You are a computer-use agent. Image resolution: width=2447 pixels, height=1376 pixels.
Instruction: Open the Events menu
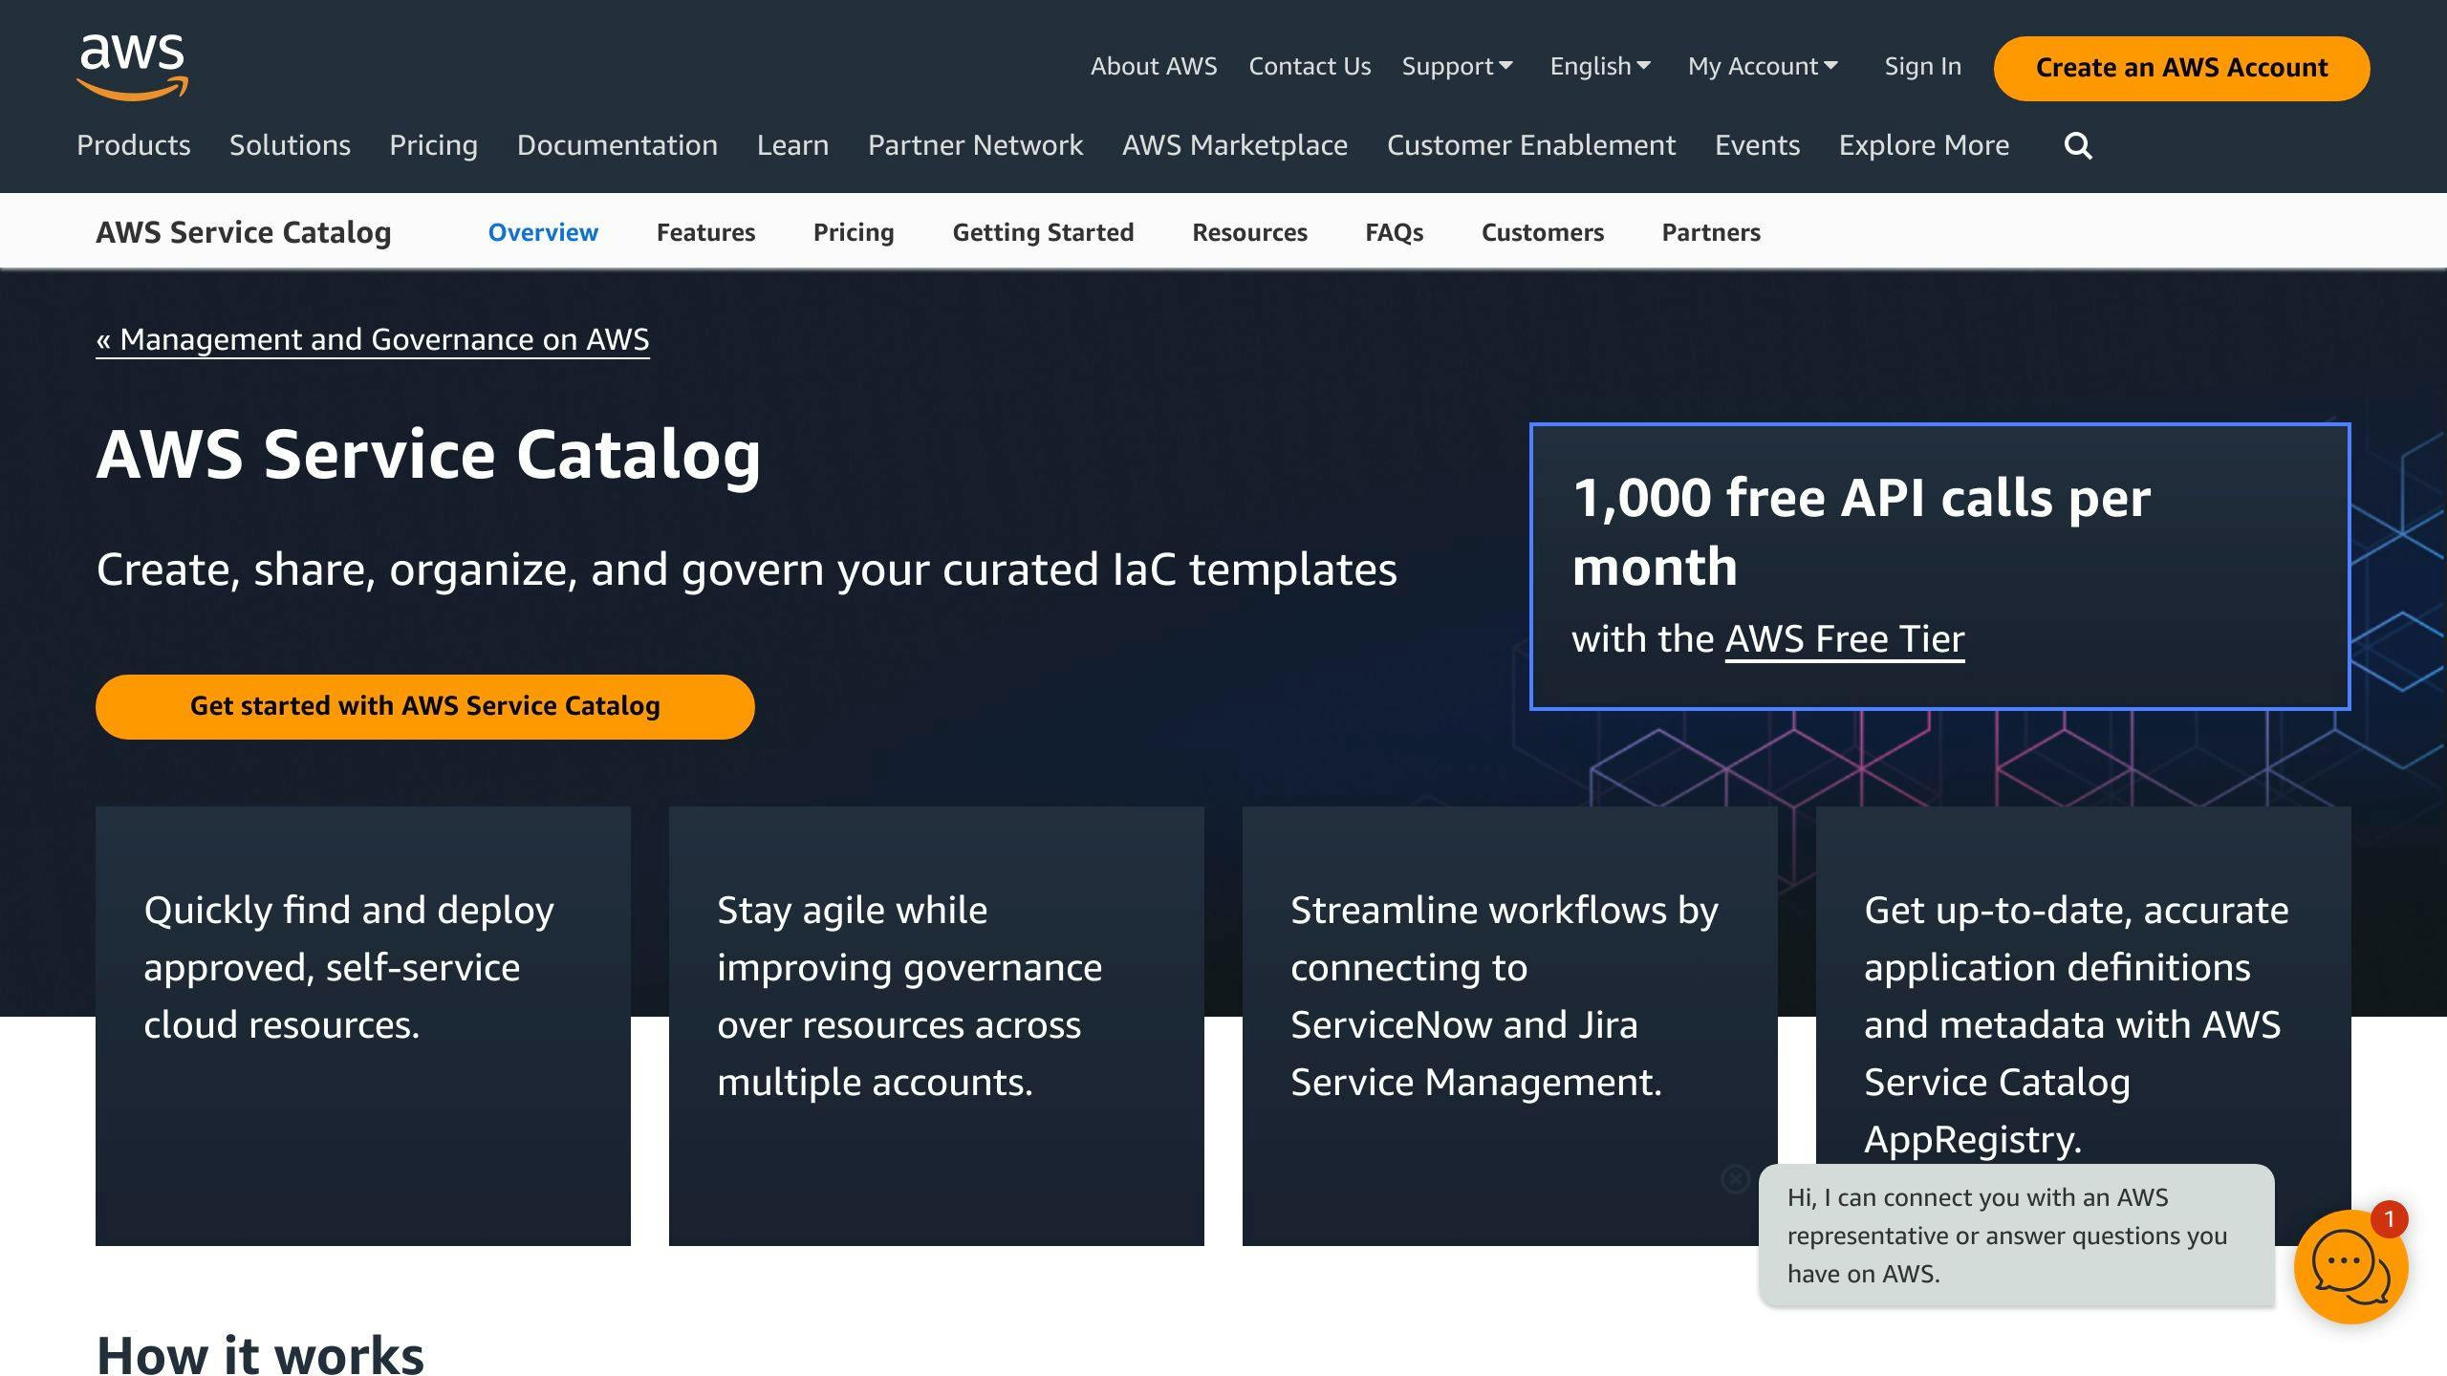pos(1757,145)
